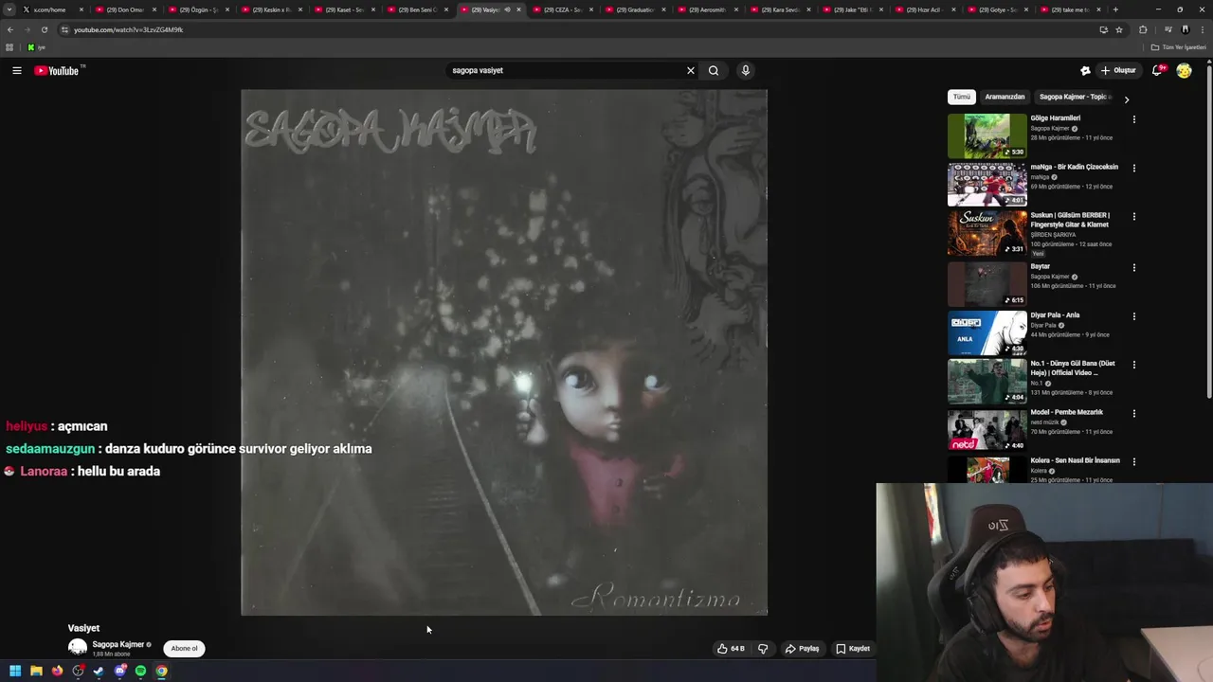Image resolution: width=1213 pixels, height=682 pixels.
Task: Open options for maNga Bir Kadın Çizeceksin
Action: [x=1133, y=169]
